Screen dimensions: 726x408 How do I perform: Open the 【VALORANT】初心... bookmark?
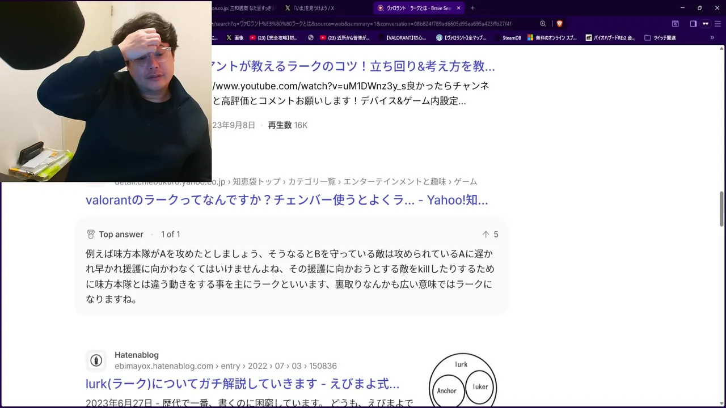pos(402,38)
